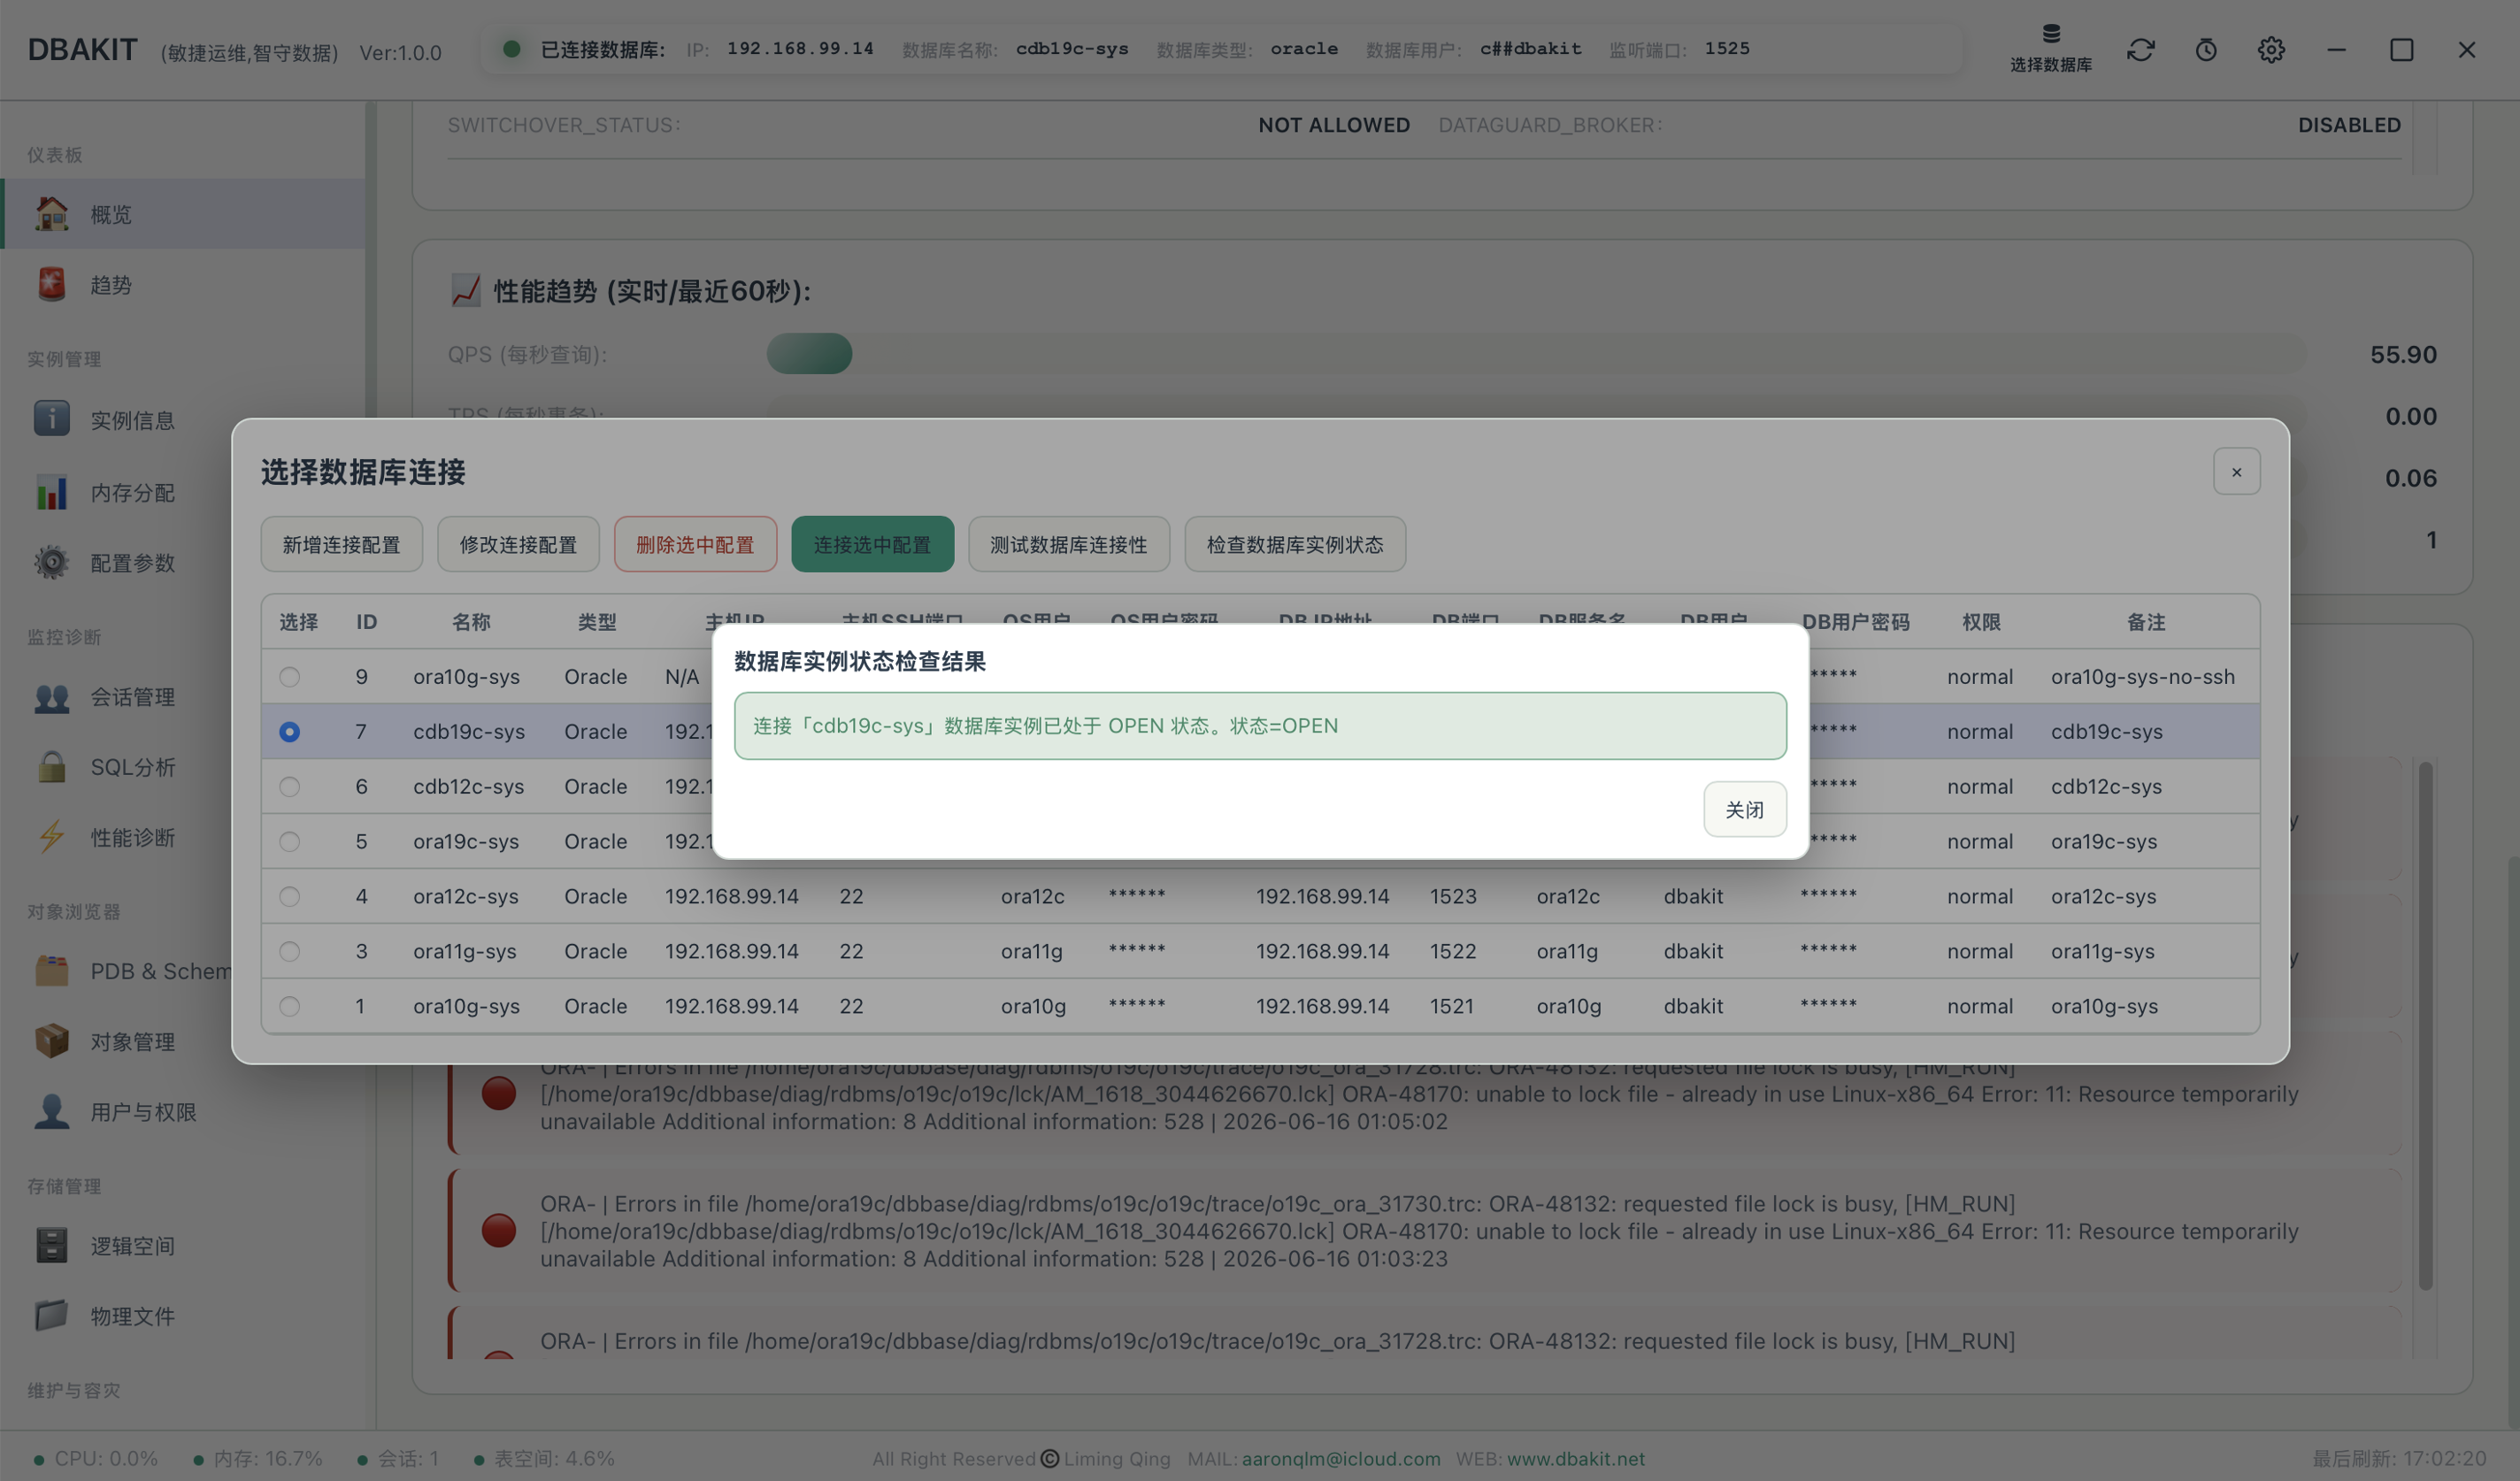Select radio button for ora10g-sys-no-ssh row

click(x=289, y=676)
